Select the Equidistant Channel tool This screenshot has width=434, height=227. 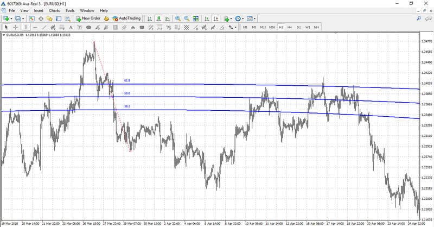click(x=53, y=27)
